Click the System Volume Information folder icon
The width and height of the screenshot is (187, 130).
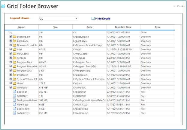(14, 79)
